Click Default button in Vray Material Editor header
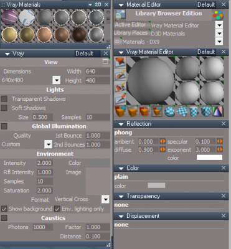Image resolution: width=231 pixels, height=249 pixels. 206,52
